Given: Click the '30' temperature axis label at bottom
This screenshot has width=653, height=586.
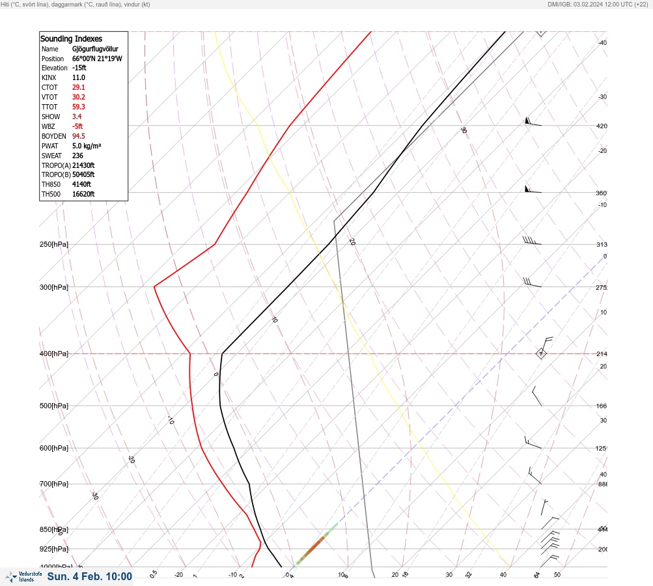Looking at the screenshot, I should [x=449, y=575].
